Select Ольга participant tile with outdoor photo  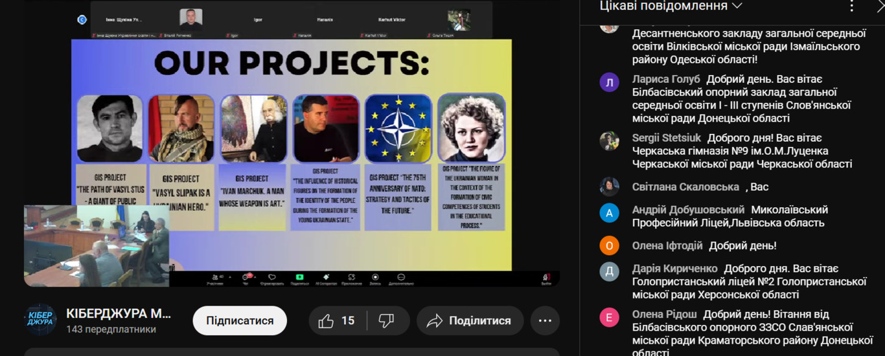[x=459, y=20]
